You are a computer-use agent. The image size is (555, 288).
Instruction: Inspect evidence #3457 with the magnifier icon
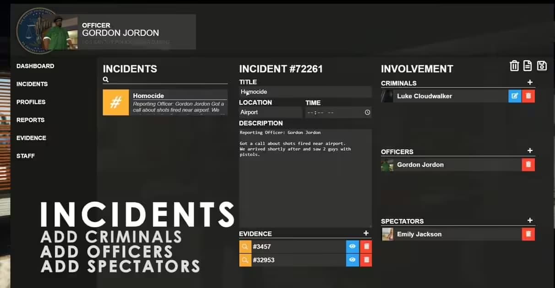pyautogui.click(x=245, y=246)
